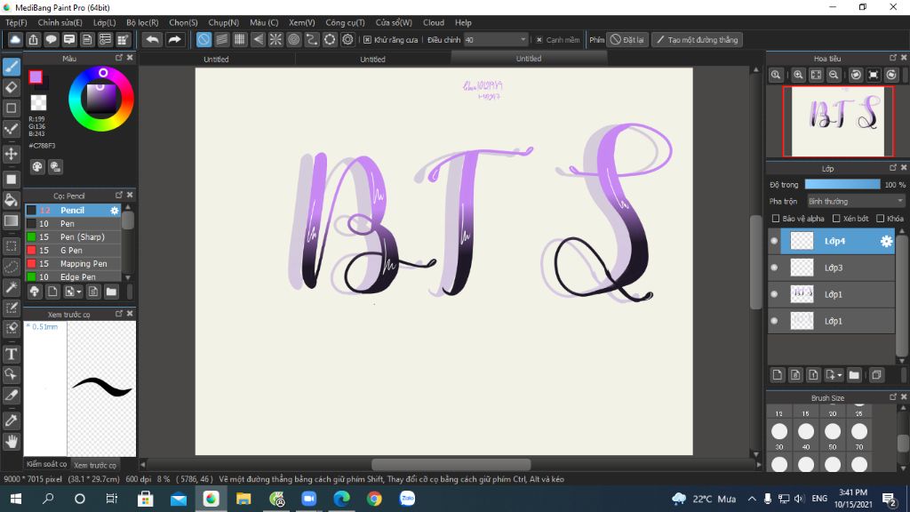
Task: Click the Undo arrow in toolbar
Action: [x=152, y=40]
